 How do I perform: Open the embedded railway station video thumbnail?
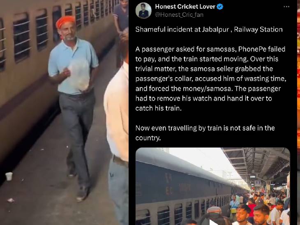point(213,186)
